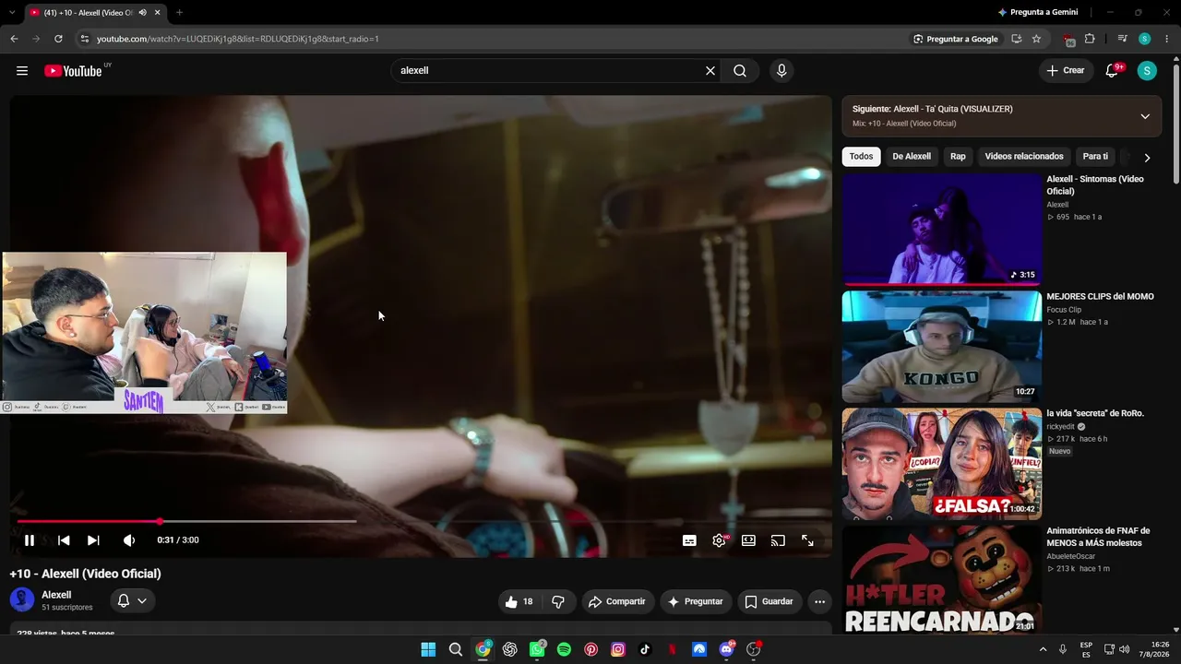Open site information icon in address bar
Screen dimensions: 1181x664
pos(84,39)
